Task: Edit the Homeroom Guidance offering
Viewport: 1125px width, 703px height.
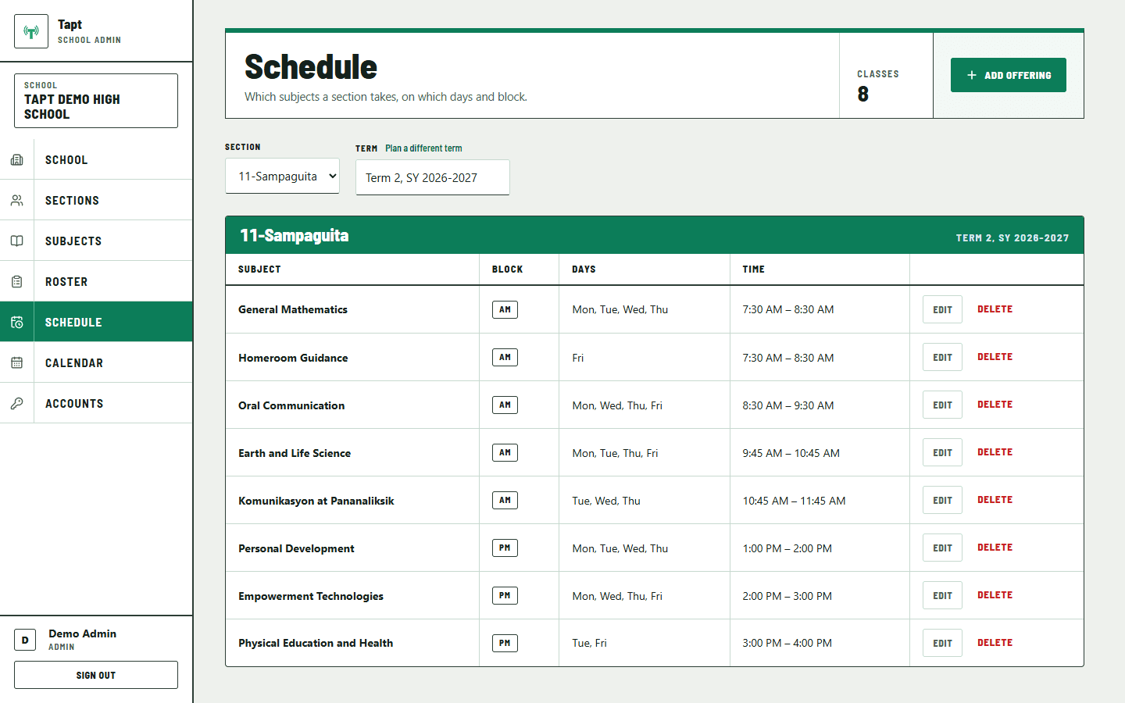Action: click(x=942, y=357)
